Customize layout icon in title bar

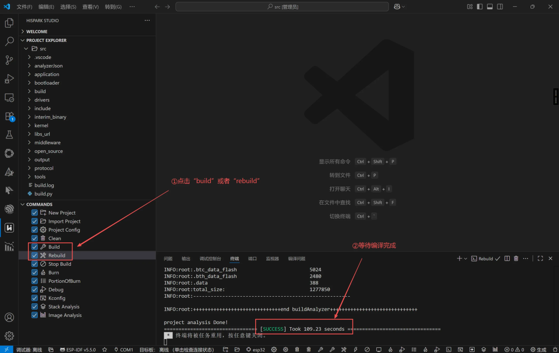[x=469, y=7]
